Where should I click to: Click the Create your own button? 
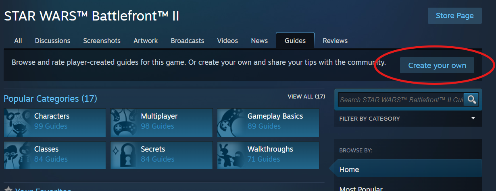click(437, 65)
